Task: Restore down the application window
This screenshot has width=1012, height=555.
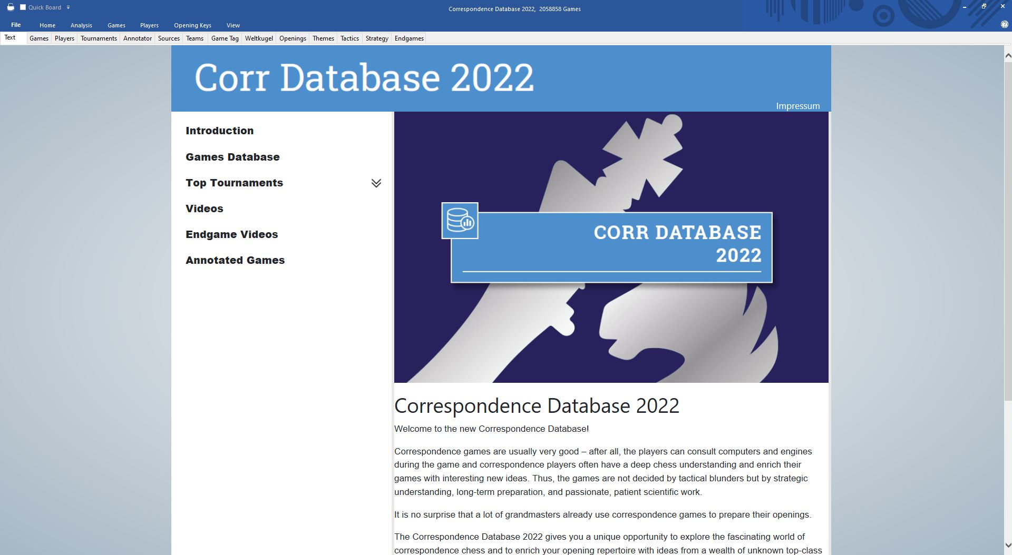Action: pyautogui.click(x=984, y=6)
